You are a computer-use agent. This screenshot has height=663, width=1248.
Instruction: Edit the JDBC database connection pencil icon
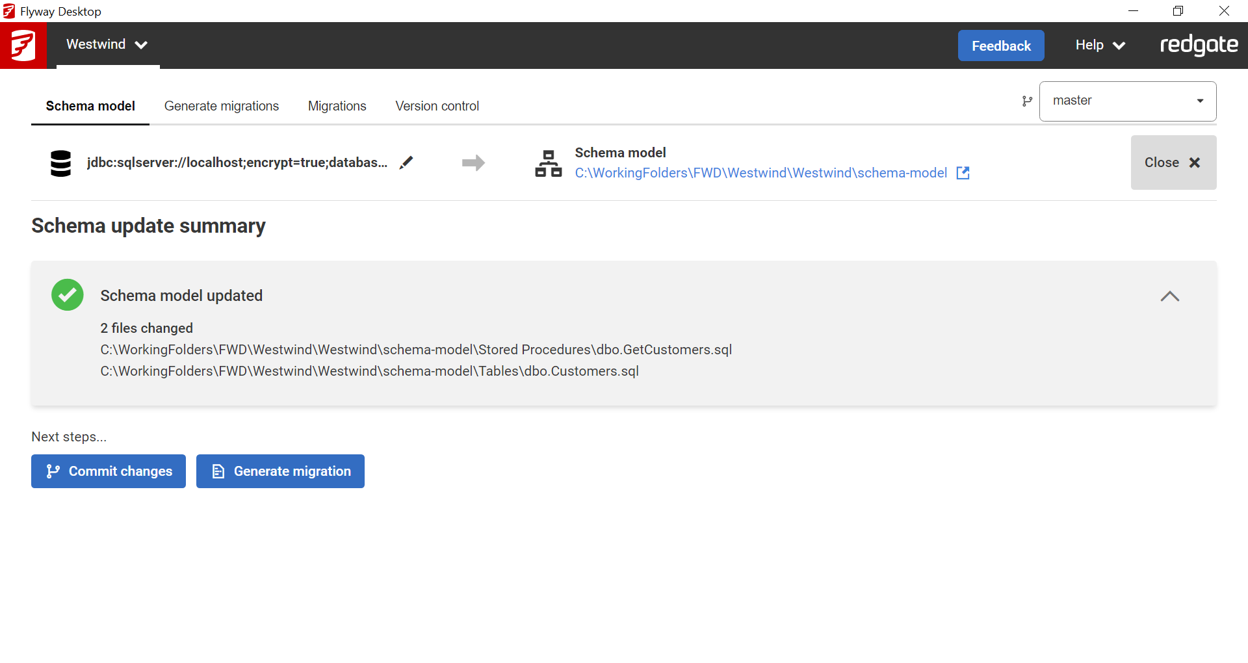click(406, 162)
